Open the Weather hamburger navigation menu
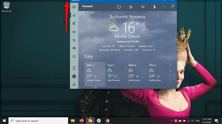The width and height of the screenshot is (222, 124). click(74, 7)
